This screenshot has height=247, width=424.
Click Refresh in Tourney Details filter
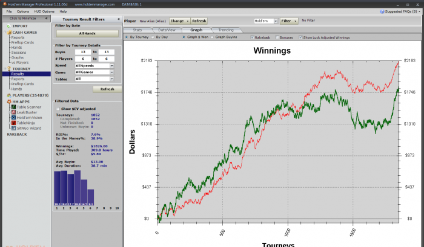click(107, 89)
